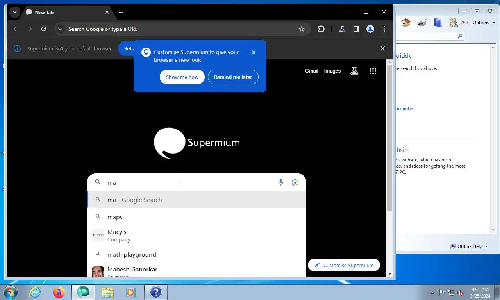Open the Extensions puzzle icon

[321, 29]
